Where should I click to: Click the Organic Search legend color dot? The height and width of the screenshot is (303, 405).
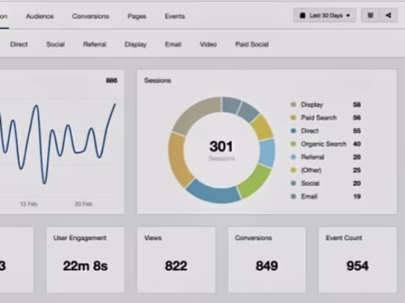tap(293, 144)
